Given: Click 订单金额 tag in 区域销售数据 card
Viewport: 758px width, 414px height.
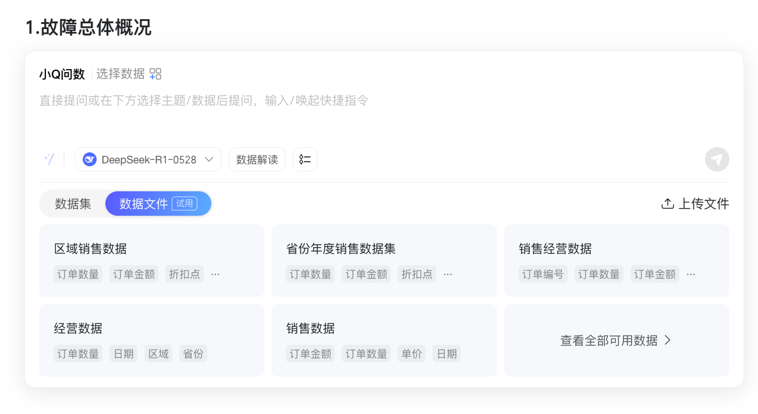Looking at the screenshot, I should click(134, 274).
